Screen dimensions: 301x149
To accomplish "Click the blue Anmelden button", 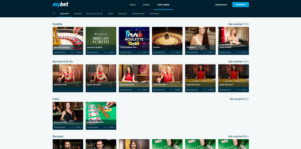I will click(x=240, y=5).
